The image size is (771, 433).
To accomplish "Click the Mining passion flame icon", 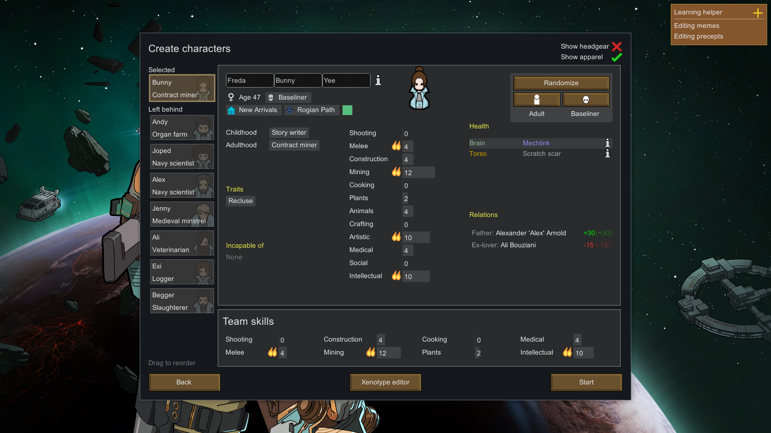I will pos(396,172).
